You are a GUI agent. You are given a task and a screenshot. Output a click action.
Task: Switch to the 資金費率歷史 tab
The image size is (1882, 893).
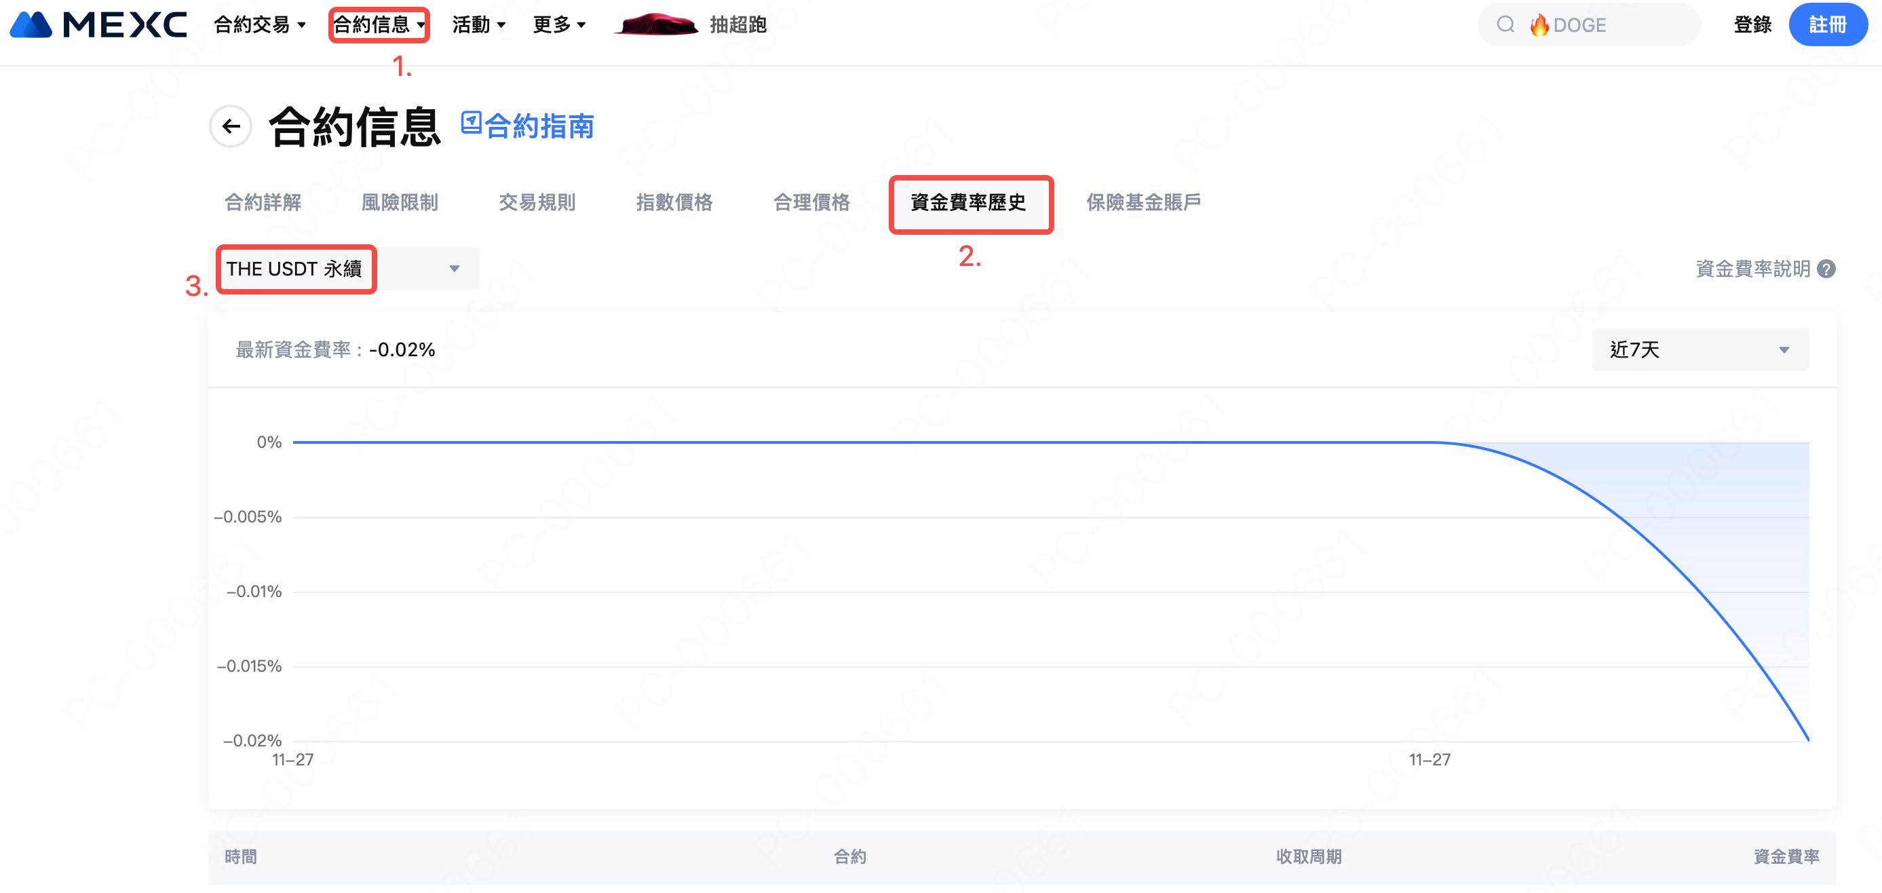click(968, 202)
